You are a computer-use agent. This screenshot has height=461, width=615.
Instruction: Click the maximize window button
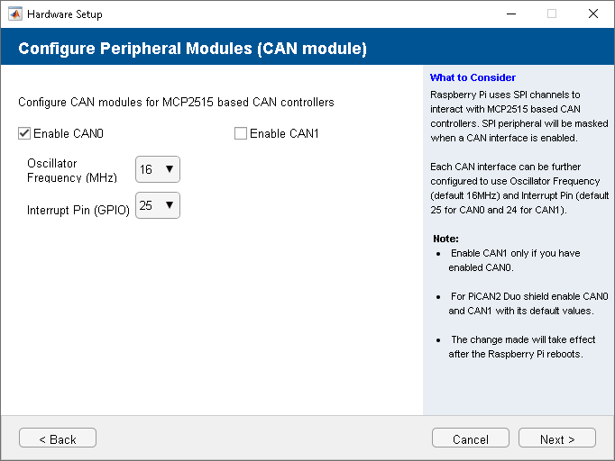click(551, 14)
